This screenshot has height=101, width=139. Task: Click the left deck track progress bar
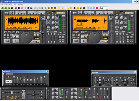(x=16, y=29)
